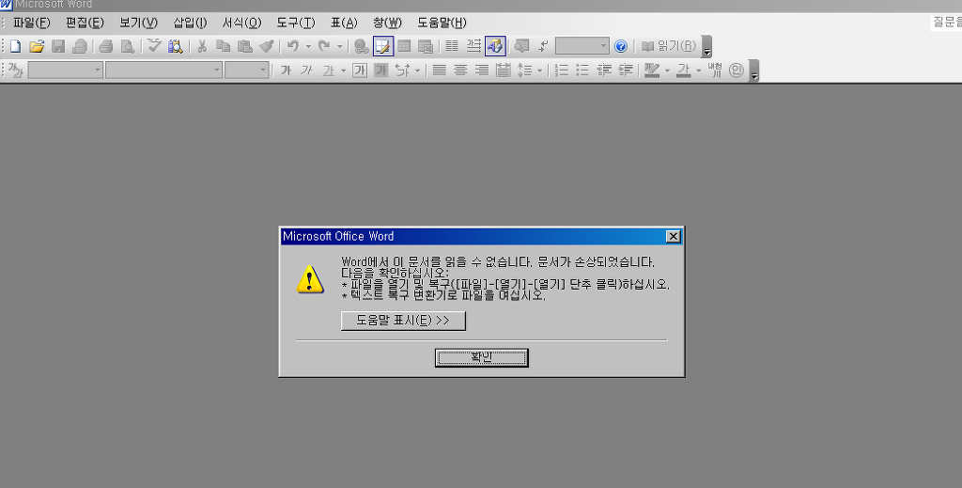This screenshot has width=962, height=488.
Task: Create a new blank document icon
Action: pyautogui.click(x=15, y=46)
